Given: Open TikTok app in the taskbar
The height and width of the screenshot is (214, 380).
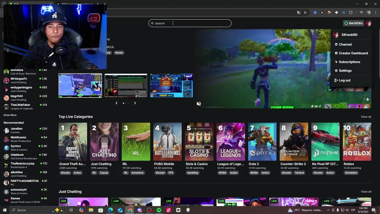Looking at the screenshot, I should (169, 210).
